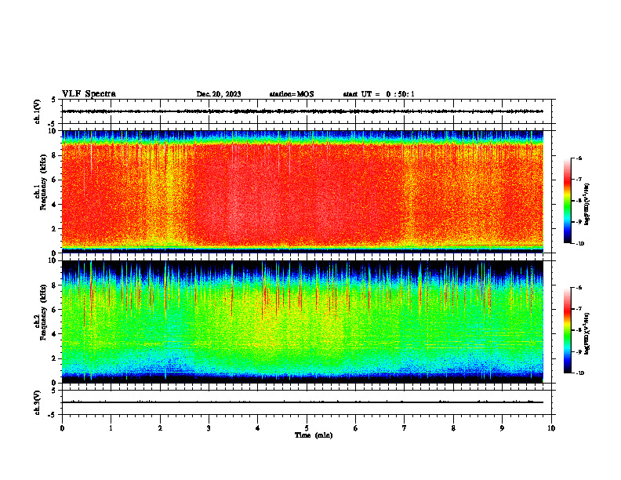Click time axis tick label "0"
The width and height of the screenshot is (621, 480).
[x=62, y=428]
